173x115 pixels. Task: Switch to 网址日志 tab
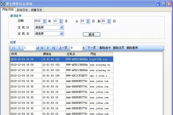click(x=8, y=9)
